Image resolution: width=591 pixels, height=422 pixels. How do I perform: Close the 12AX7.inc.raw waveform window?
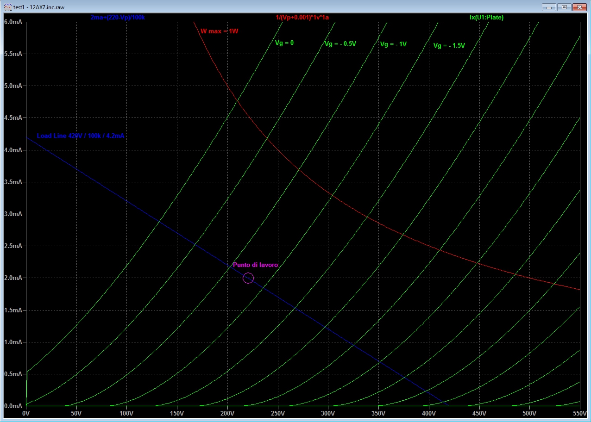pos(579,7)
